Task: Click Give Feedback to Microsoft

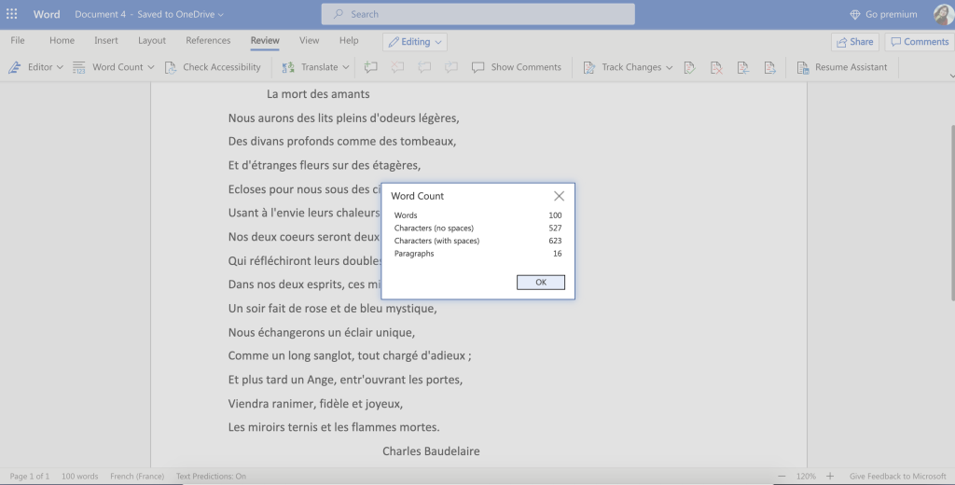Action: [898, 476]
